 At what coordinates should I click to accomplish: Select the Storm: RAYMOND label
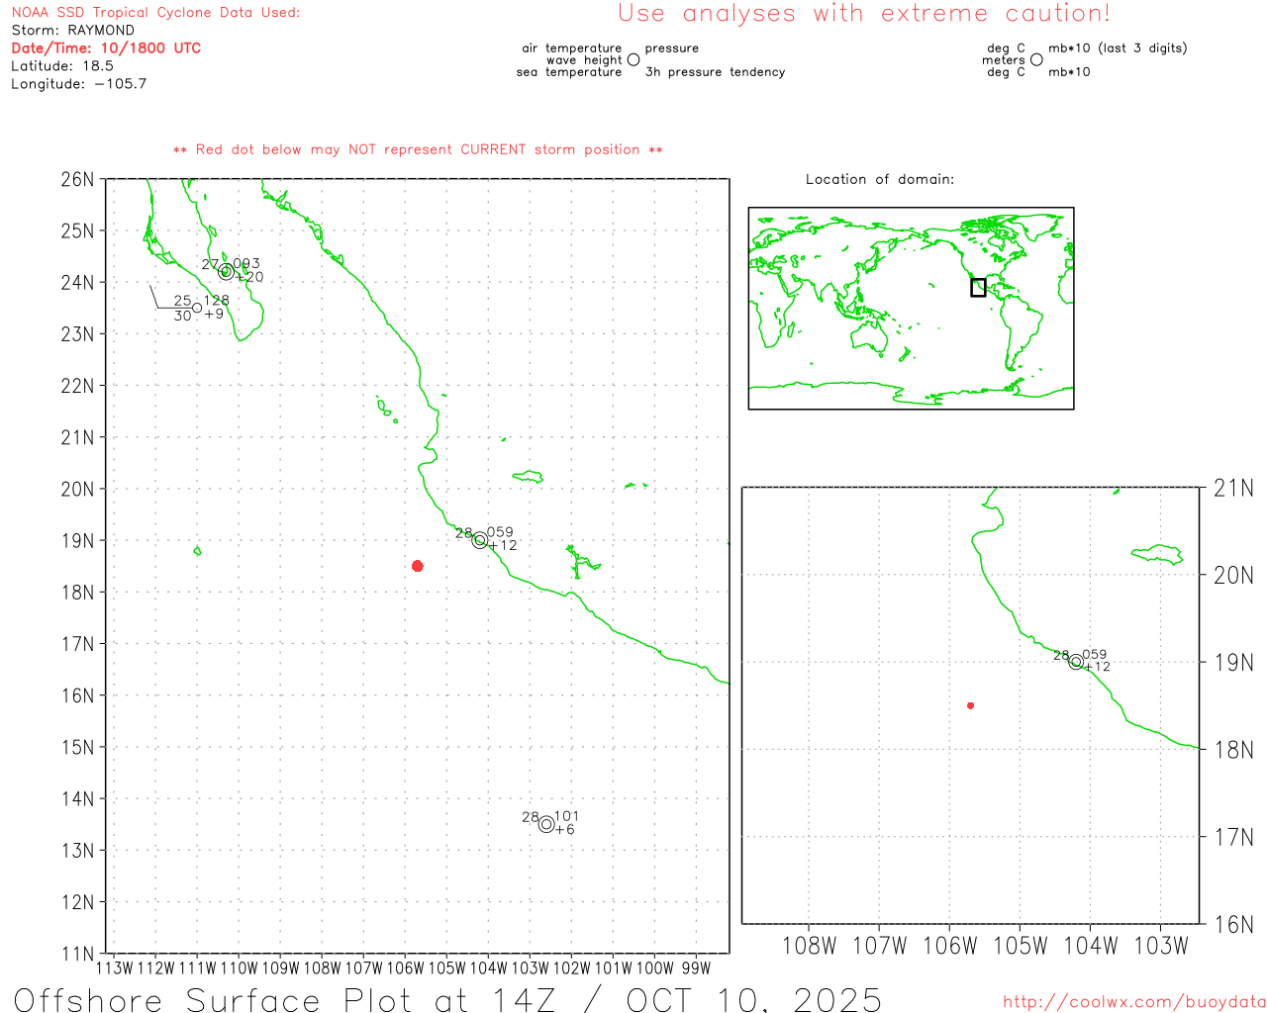[73, 30]
